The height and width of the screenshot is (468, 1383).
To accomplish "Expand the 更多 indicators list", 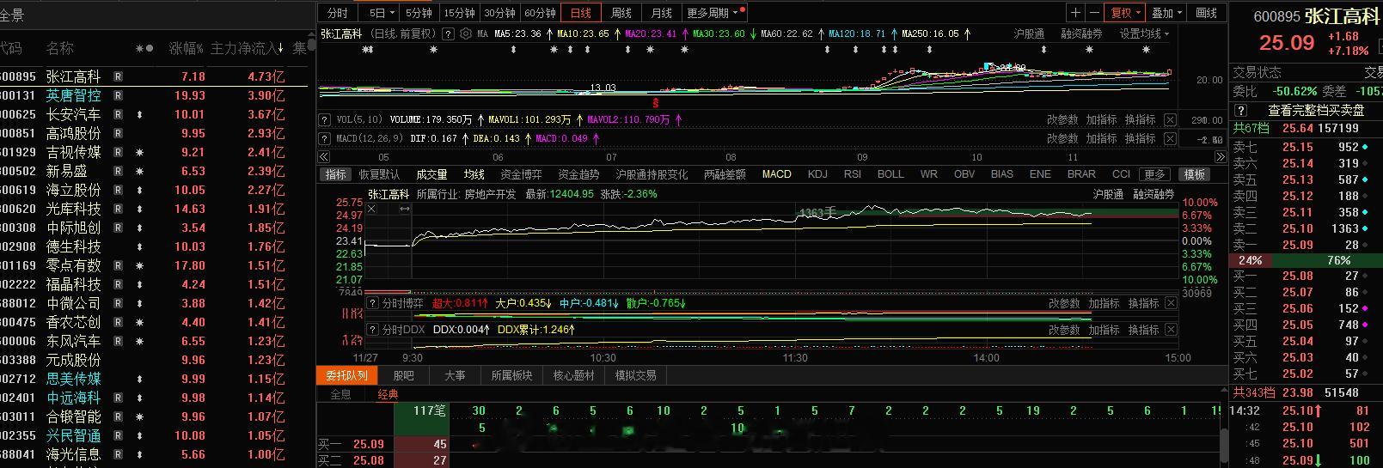I will 1154,174.
